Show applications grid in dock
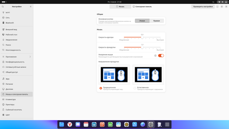Image resolution: width=229 pixels, height=129 pixels. (x=167, y=125)
